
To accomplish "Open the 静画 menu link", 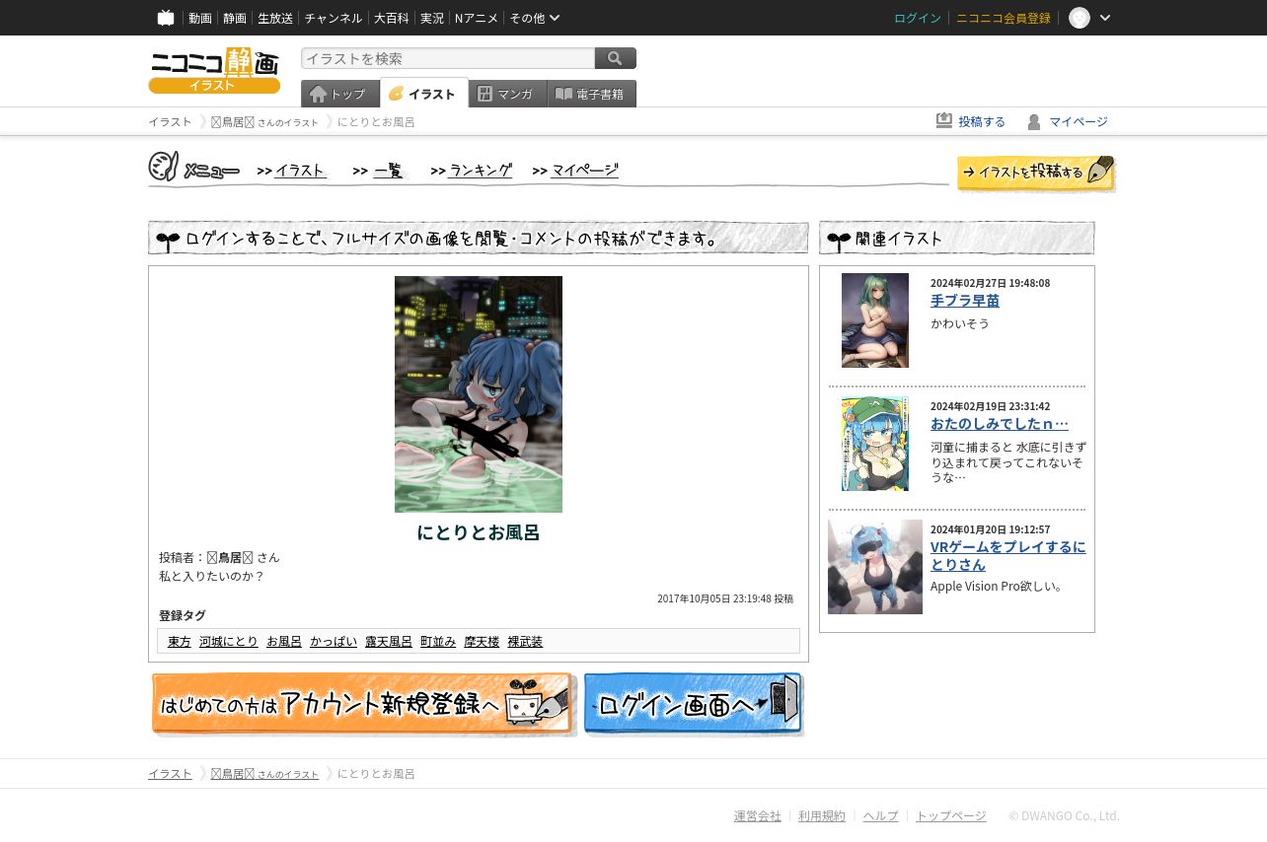I will pyautogui.click(x=235, y=18).
